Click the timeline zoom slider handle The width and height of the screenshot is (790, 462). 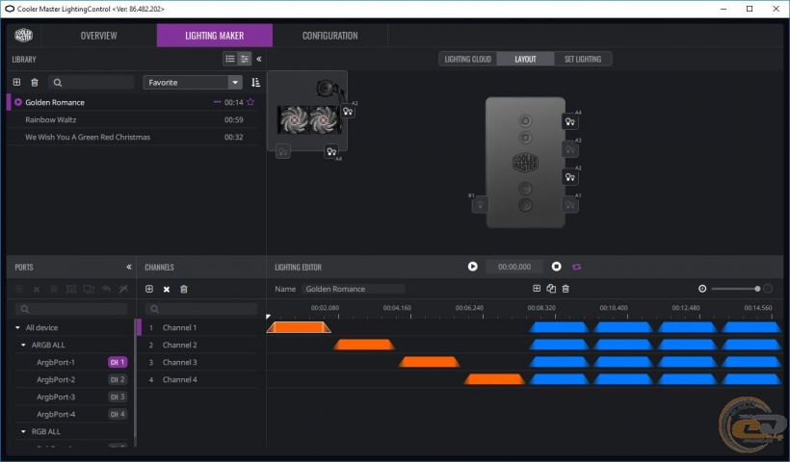[758, 289]
